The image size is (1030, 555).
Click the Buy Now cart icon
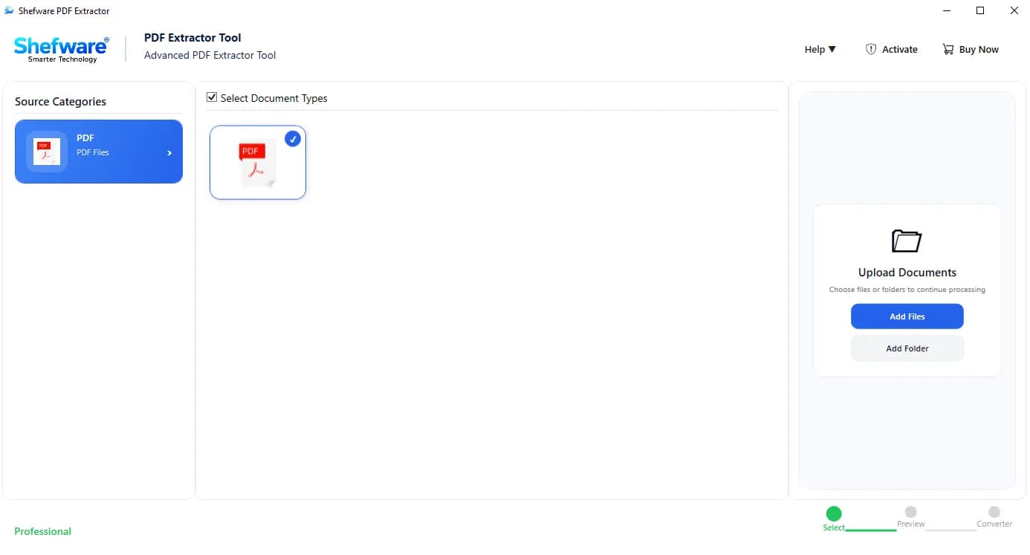tap(948, 49)
